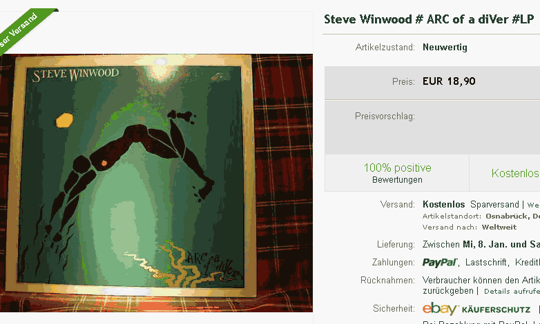
Task: View the '100% positive' Bewertungen rating
Action: tap(398, 168)
